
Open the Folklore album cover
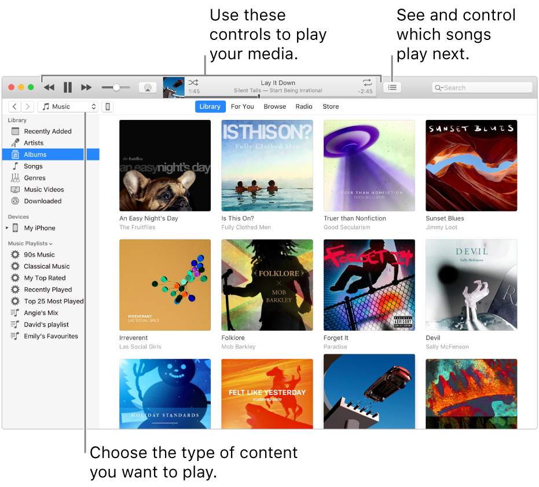[267, 285]
